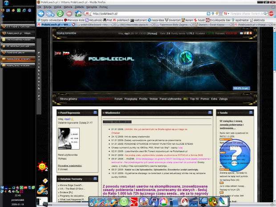Open the Pomoc menu in Firefox

tap(103, 7)
